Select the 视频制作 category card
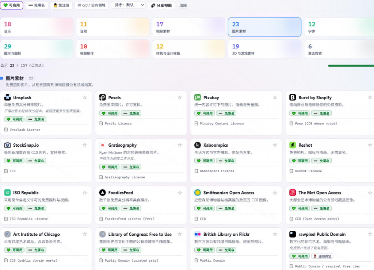Image resolution: width=374 pixels, height=270 pixels. (112, 49)
